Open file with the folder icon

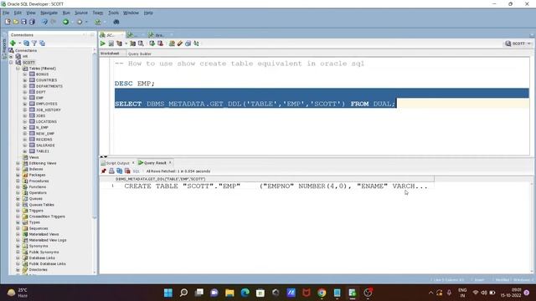[15, 22]
